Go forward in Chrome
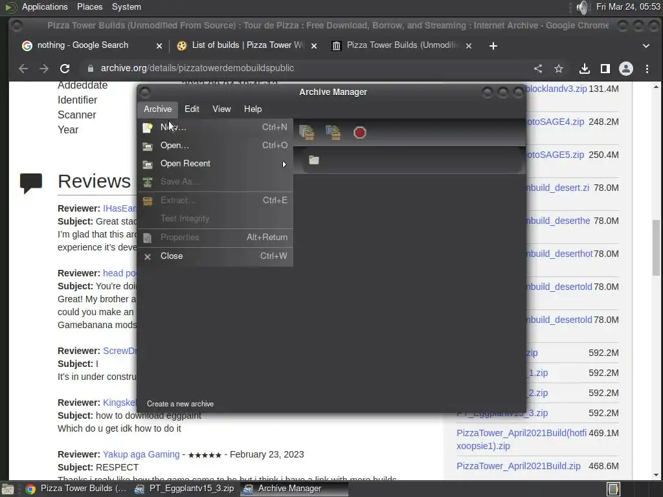The height and width of the screenshot is (497, 663). (x=44, y=69)
